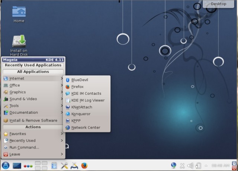Click the Sound & Video icon

6,99
